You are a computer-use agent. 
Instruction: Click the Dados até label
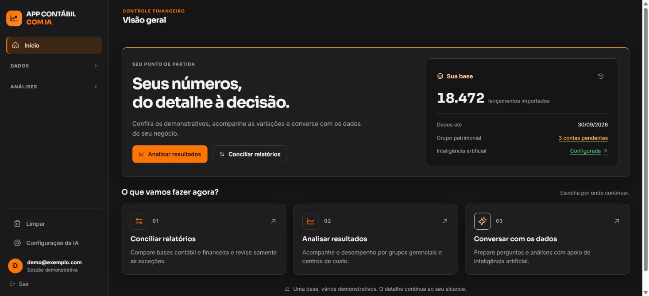pos(449,125)
